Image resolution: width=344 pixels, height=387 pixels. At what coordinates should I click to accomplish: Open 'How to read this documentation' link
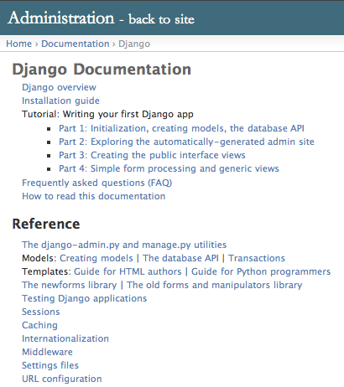[93, 196]
